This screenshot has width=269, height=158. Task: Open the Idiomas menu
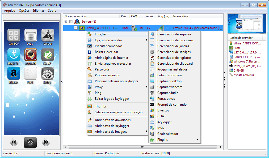click(39, 11)
